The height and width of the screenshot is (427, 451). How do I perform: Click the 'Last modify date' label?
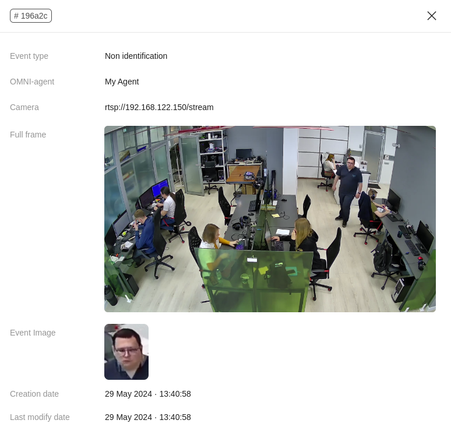pos(40,417)
